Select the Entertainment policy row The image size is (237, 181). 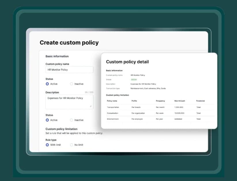pos(113,119)
